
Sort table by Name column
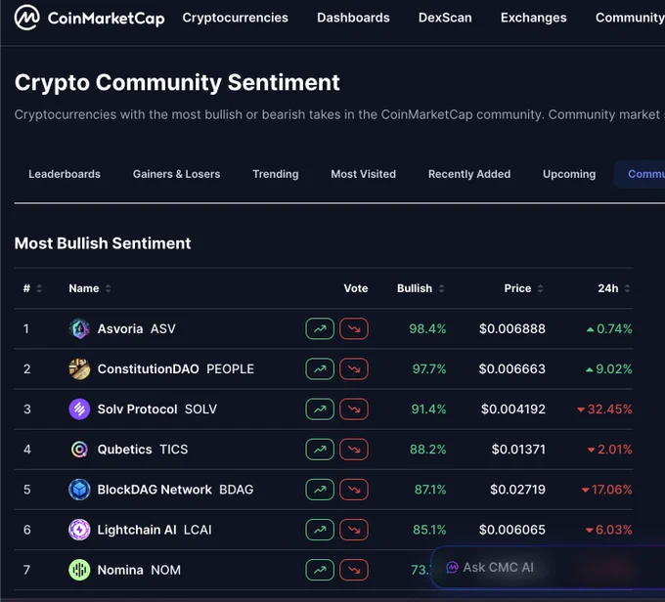tap(90, 288)
